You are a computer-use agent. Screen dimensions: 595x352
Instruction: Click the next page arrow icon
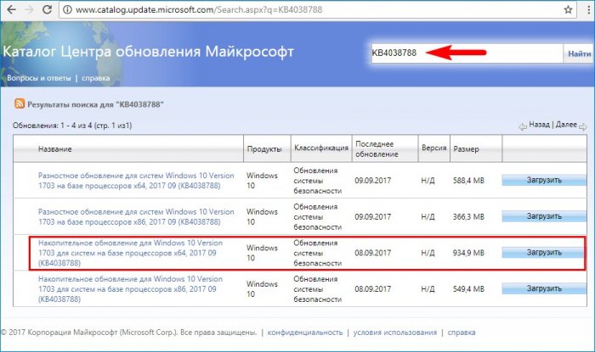pyautogui.click(x=583, y=127)
